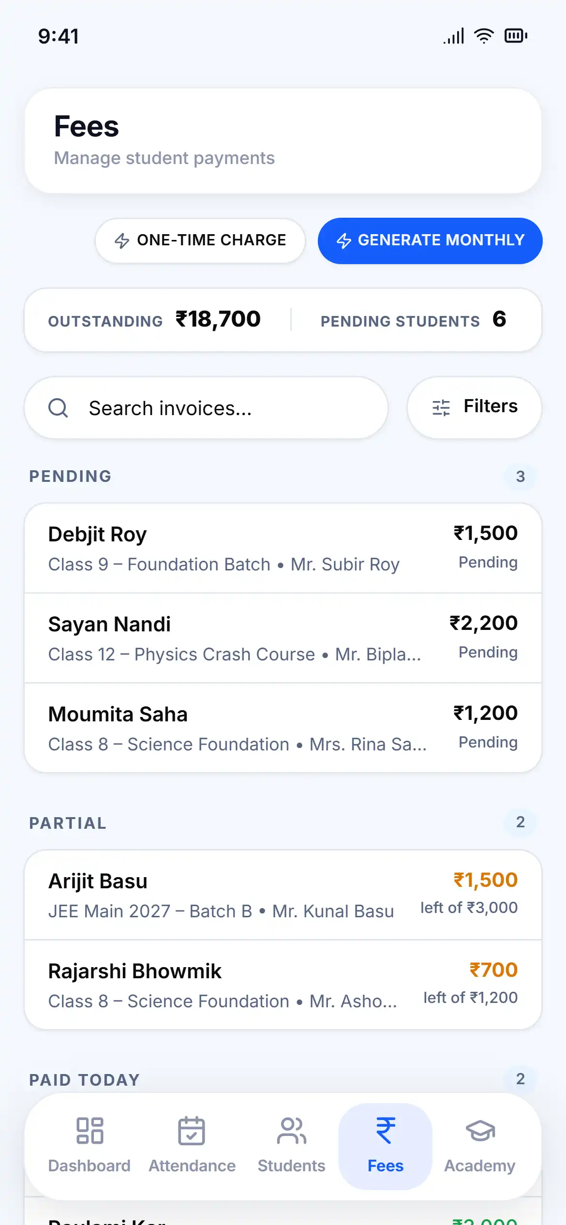Click the search magnifier icon
This screenshot has width=566, height=1225.
coord(58,408)
